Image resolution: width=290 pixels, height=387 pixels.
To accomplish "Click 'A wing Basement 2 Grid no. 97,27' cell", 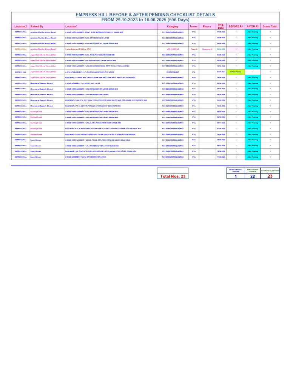I will coord(111,49).
